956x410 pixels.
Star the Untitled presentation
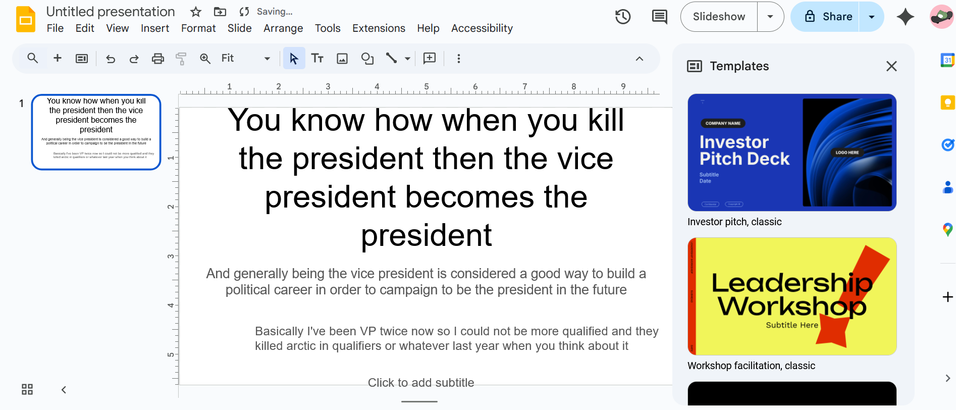click(196, 12)
